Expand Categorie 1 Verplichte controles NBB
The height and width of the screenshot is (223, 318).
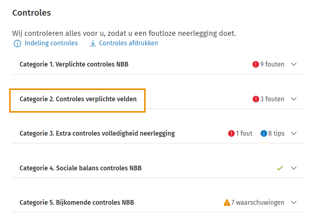pos(294,64)
